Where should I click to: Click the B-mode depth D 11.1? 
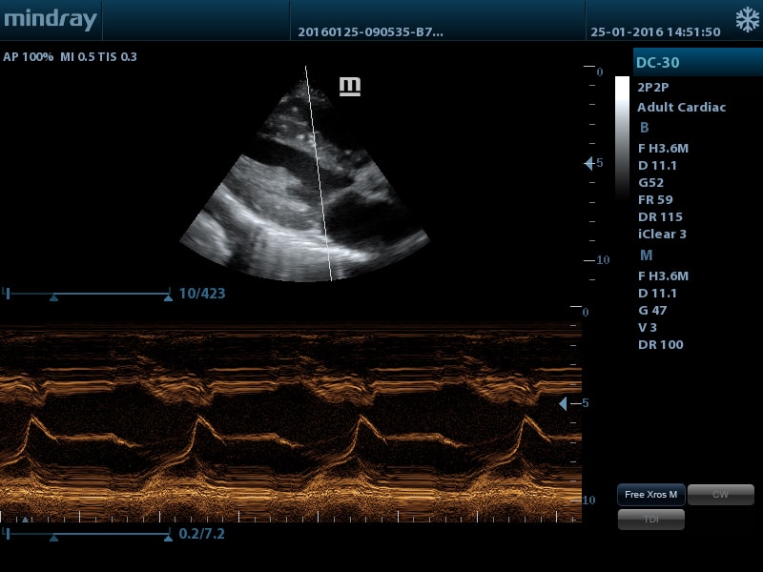(x=657, y=165)
